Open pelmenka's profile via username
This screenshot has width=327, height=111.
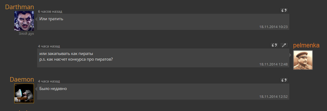pos(306,45)
